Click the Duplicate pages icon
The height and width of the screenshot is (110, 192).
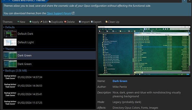(x=50, y=22)
